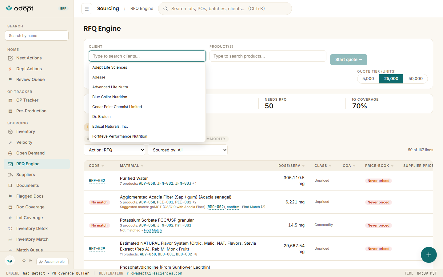Click the Velocity arrow icon

click(x=10, y=143)
